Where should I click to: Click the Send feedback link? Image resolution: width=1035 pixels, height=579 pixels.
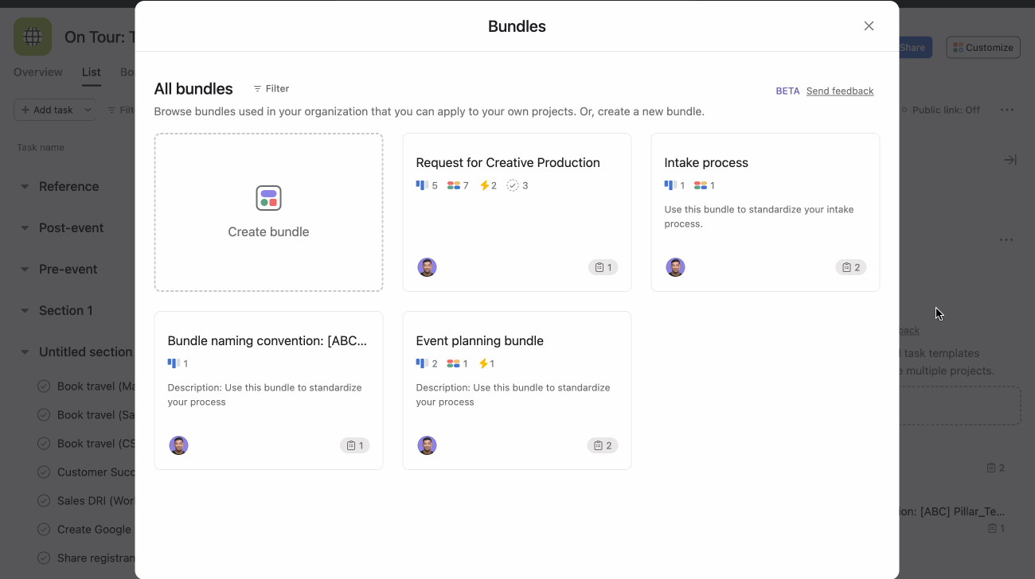839,90
